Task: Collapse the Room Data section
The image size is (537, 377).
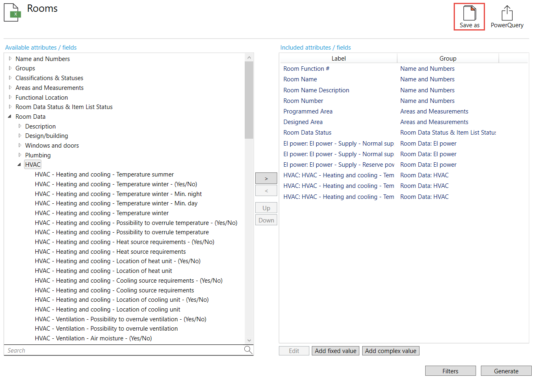Action: (10, 116)
